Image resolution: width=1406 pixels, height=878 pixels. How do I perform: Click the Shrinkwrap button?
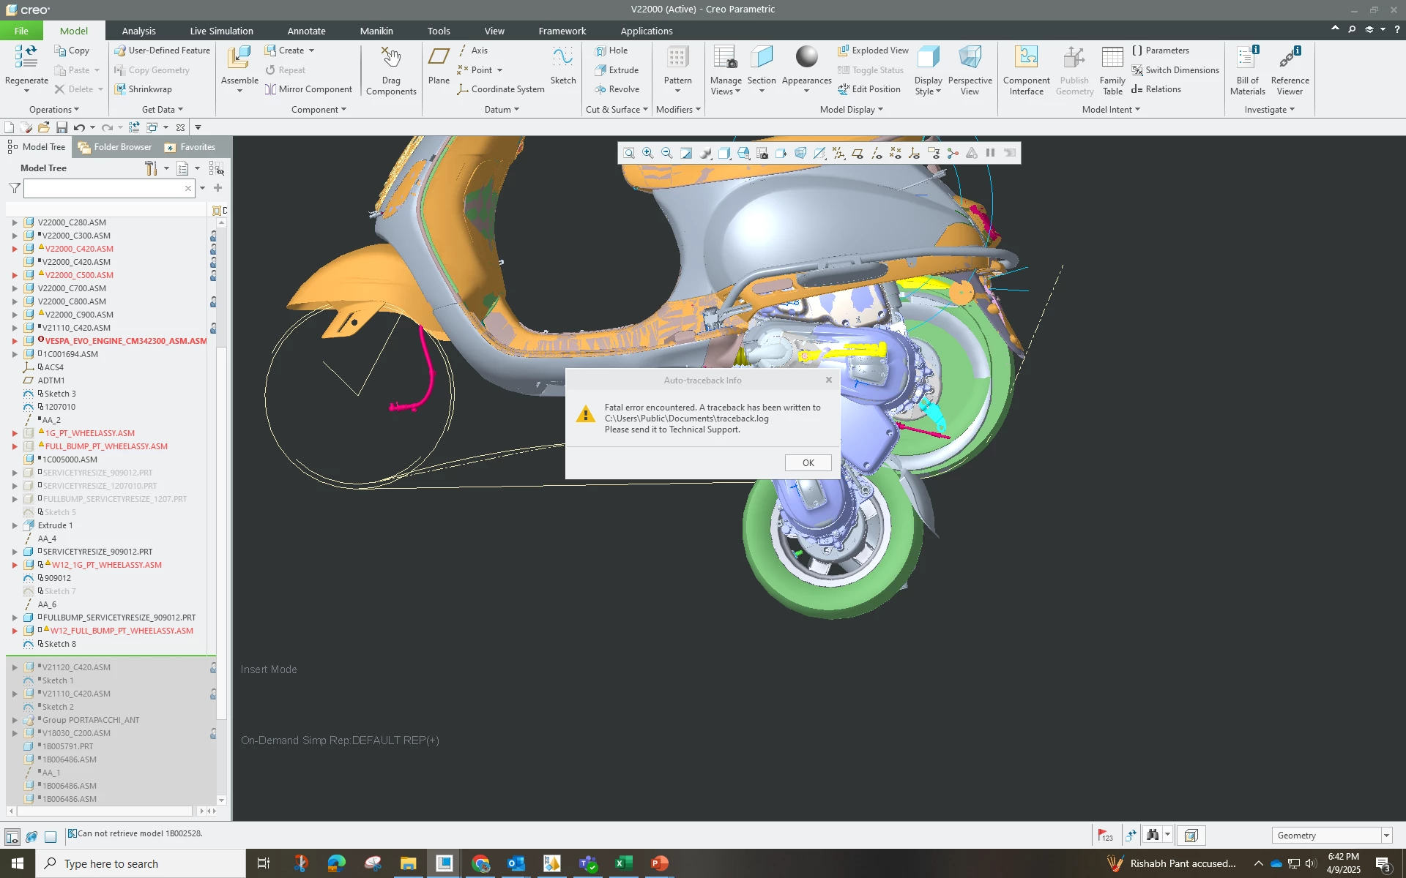tap(144, 89)
